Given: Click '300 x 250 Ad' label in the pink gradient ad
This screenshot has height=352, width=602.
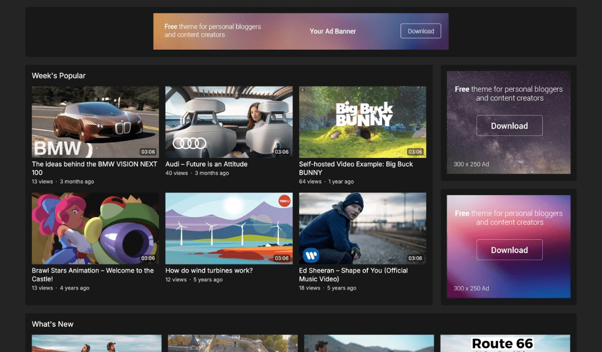Looking at the screenshot, I should coord(471,288).
